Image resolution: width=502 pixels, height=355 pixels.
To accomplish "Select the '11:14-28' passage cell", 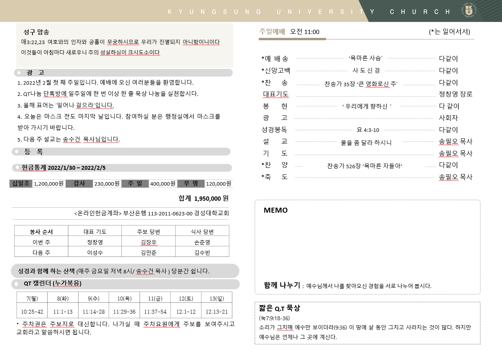I will (94, 311).
